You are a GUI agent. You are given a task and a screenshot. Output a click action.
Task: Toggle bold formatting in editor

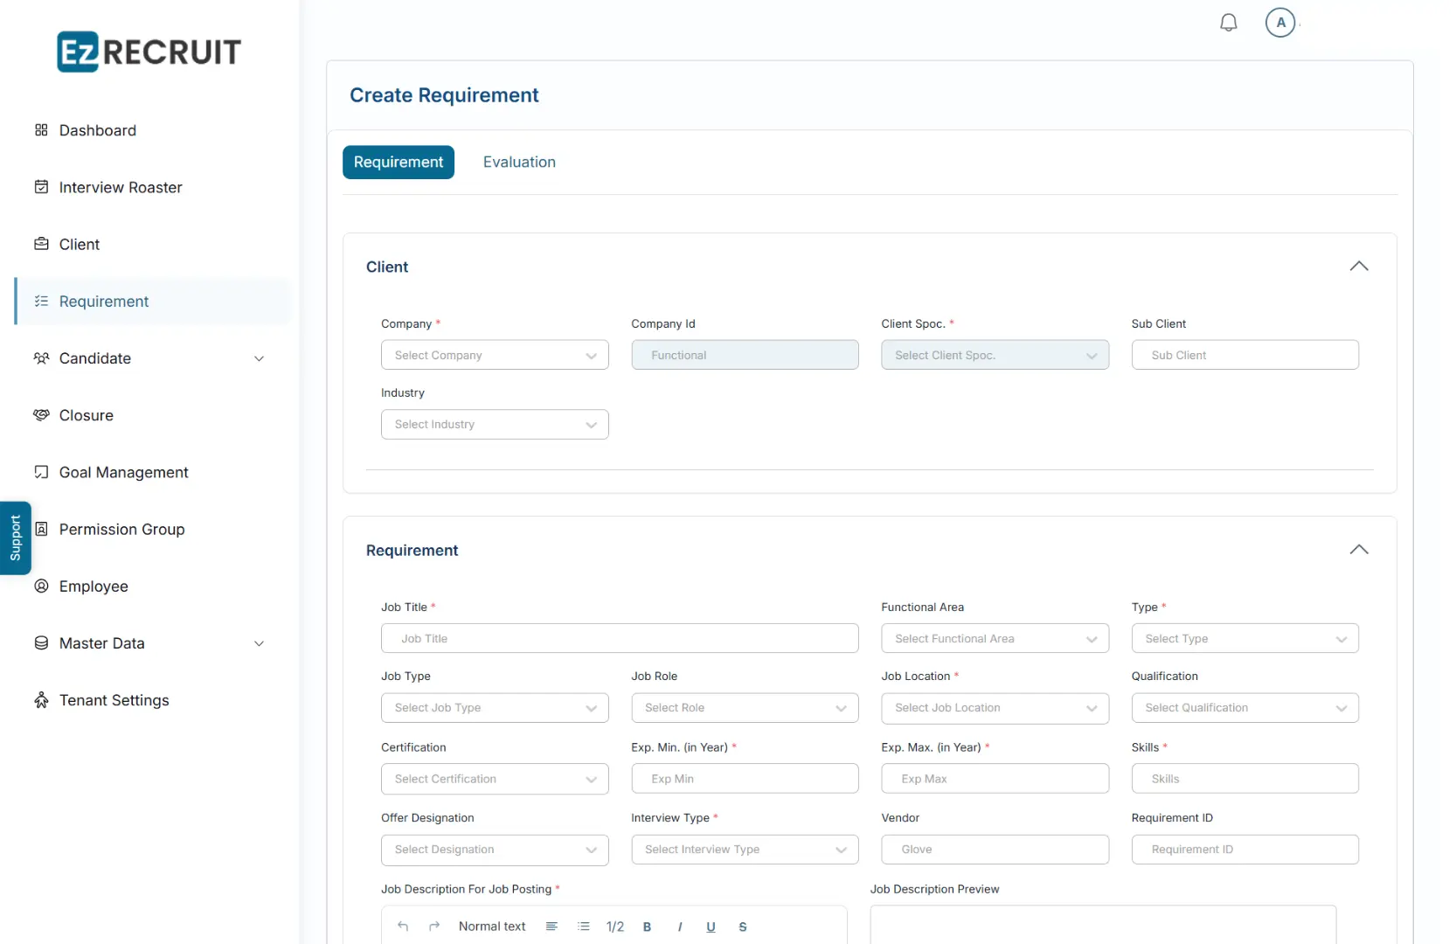pyautogui.click(x=648, y=927)
